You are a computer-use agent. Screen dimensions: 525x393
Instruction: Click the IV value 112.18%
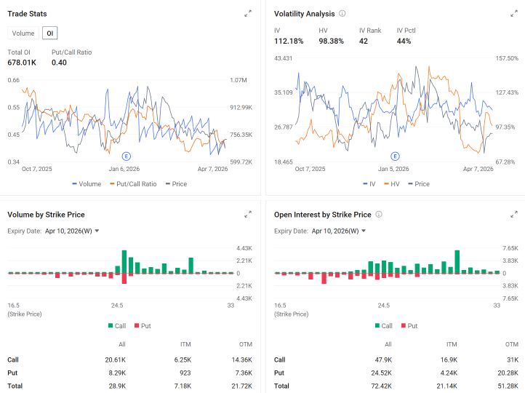pyautogui.click(x=289, y=41)
